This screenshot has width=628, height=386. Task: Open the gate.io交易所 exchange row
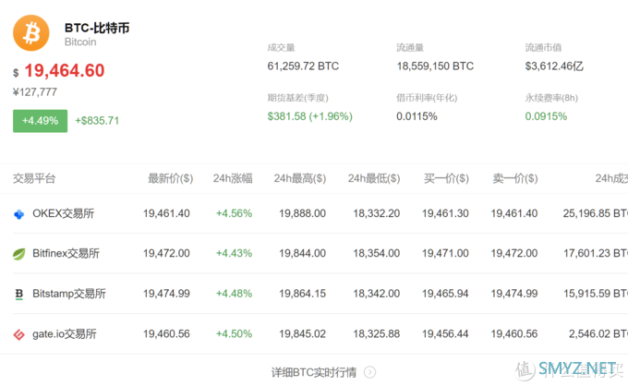[x=314, y=334]
